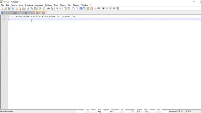Viewport: 201px width, 113px height.
Task: Close the new 3 tab with its X
Action: [44, 13]
